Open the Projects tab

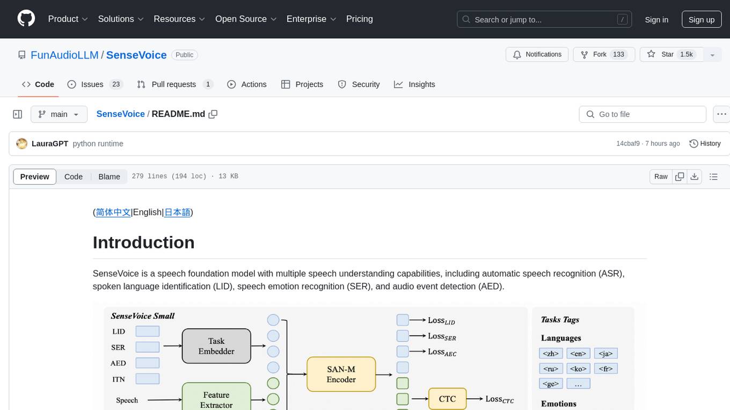tap(302, 84)
